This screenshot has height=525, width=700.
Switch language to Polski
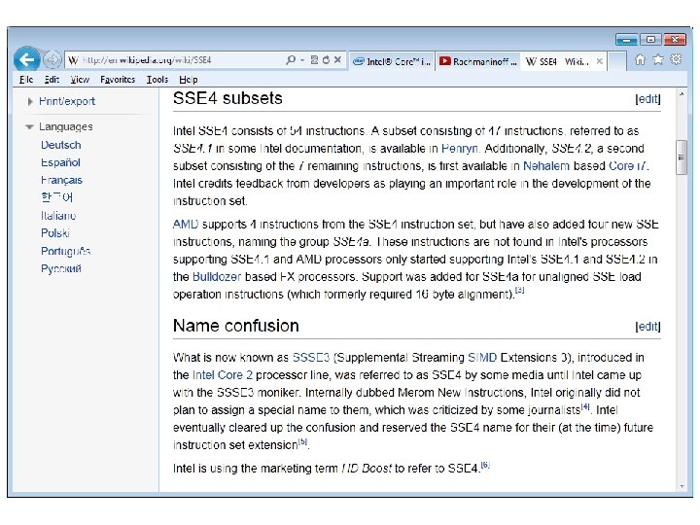pos(55,233)
